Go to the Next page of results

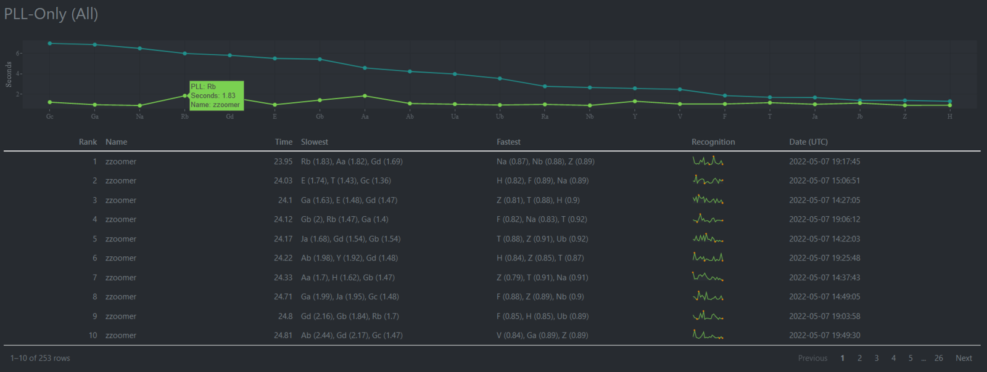click(x=964, y=358)
